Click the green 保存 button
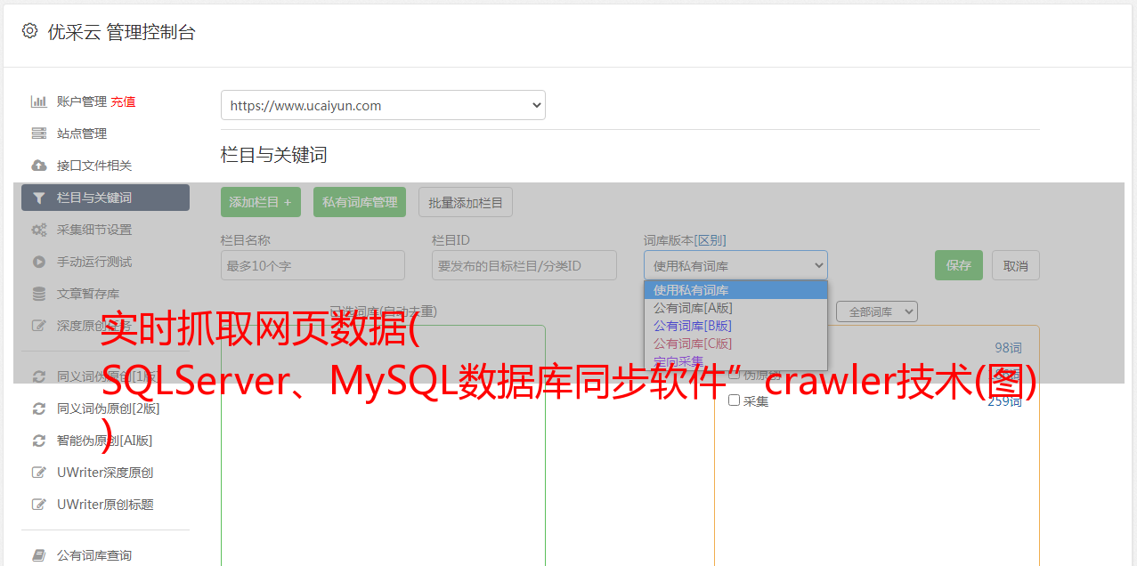 pos(959,265)
